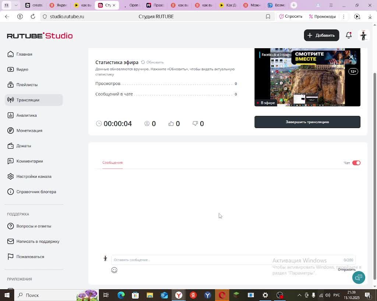Open File Explorer from the taskbar
This screenshot has width=377, height=301.
[150, 295]
